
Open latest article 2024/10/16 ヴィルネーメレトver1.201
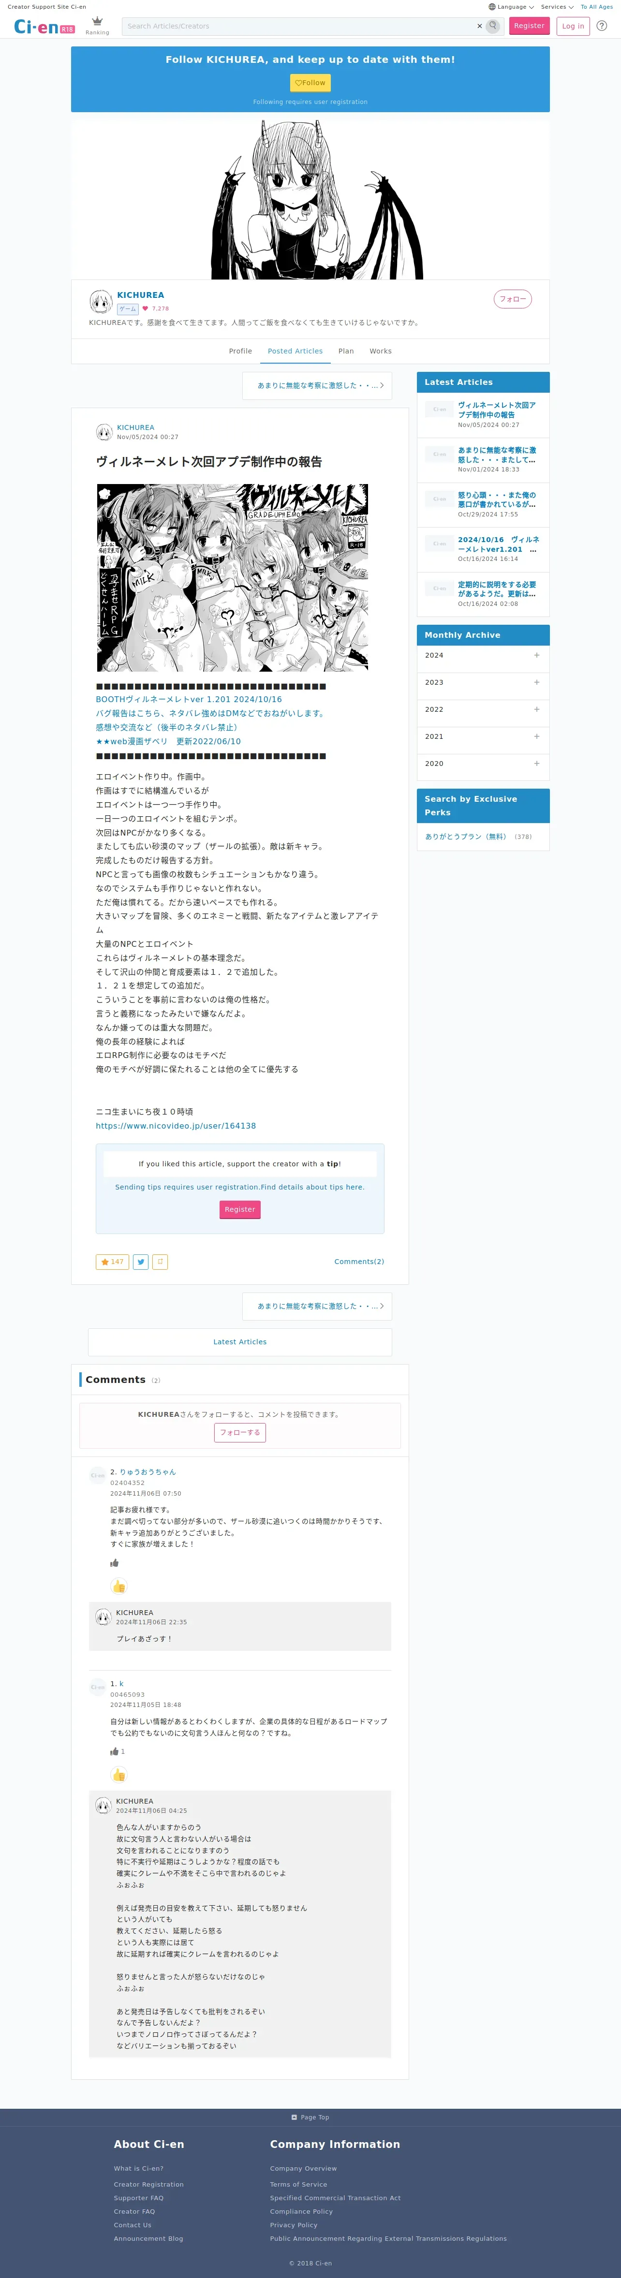483,549
